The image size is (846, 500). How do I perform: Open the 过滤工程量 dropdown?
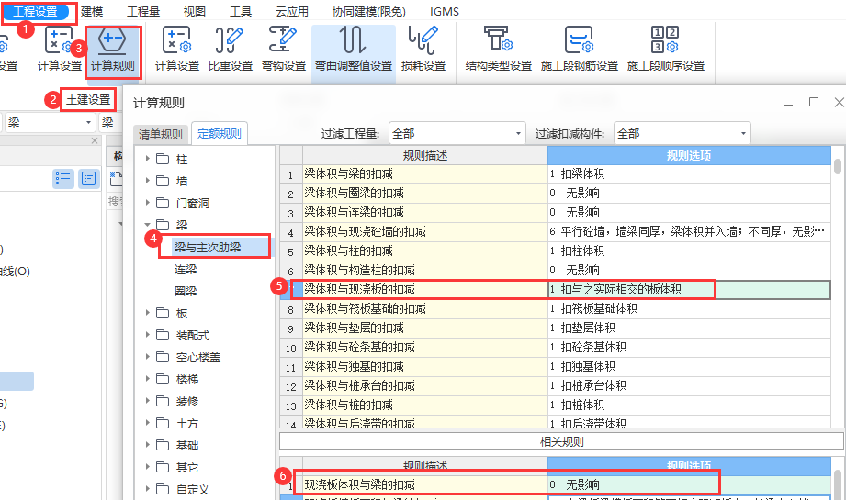coord(457,133)
